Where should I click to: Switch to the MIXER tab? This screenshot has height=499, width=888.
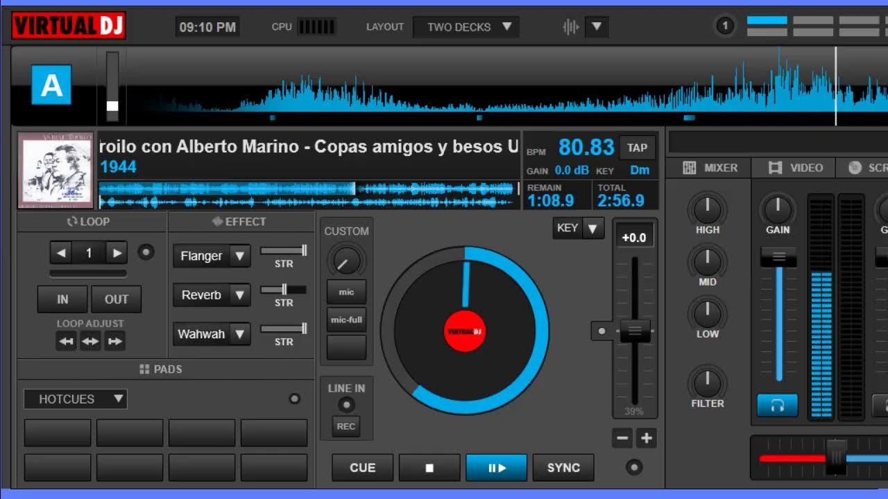tap(710, 168)
